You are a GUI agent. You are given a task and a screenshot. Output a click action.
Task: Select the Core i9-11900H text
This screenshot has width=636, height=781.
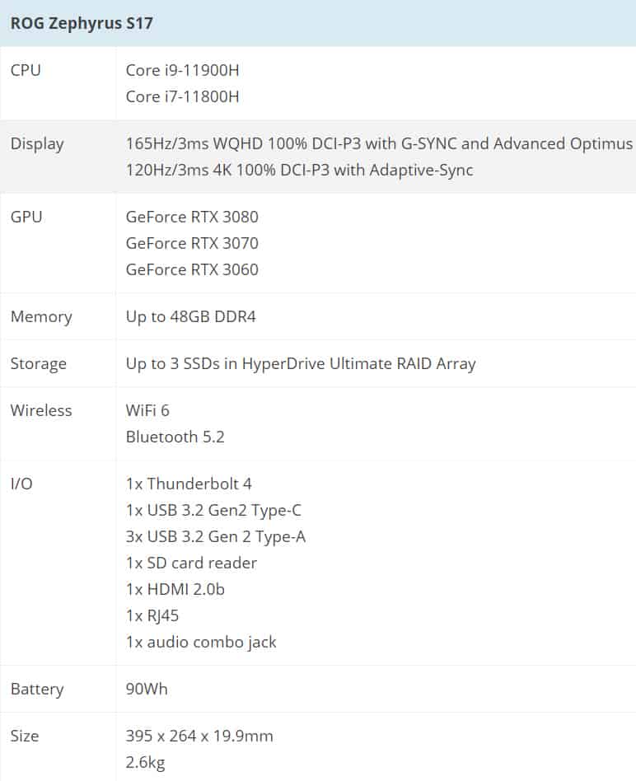point(182,70)
